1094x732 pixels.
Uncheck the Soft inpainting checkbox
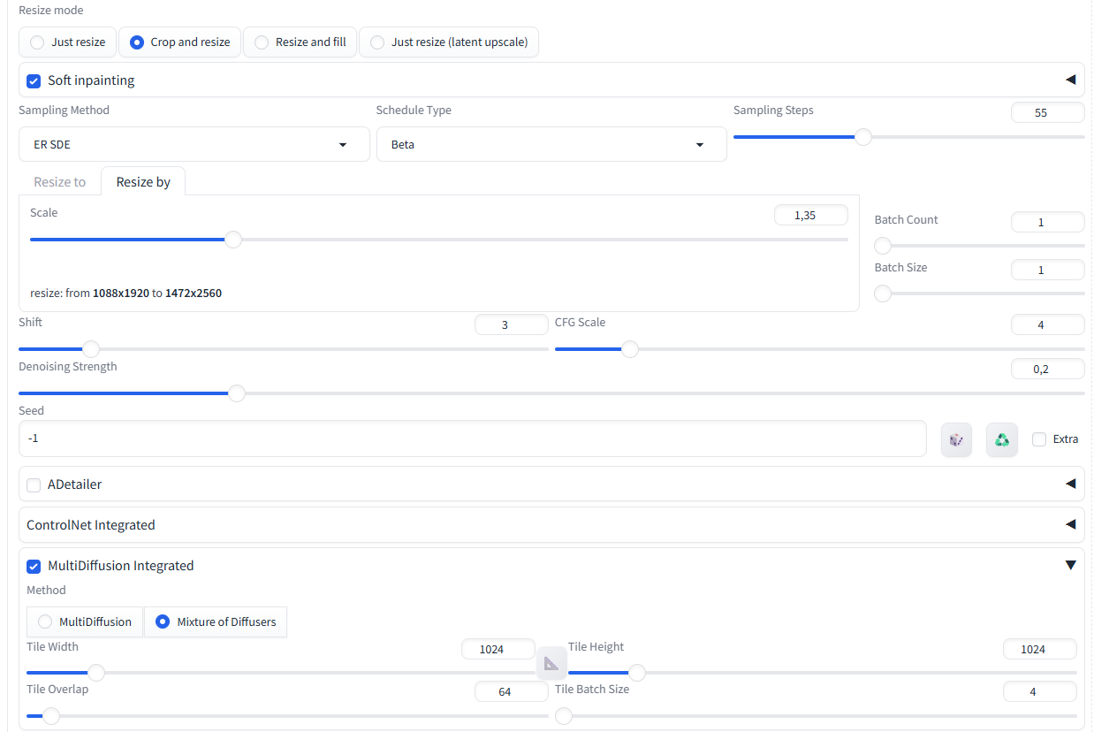[34, 80]
